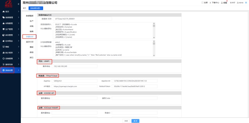Click the 金蝶: K3Cloud WebAPI section header

tap(109, 108)
